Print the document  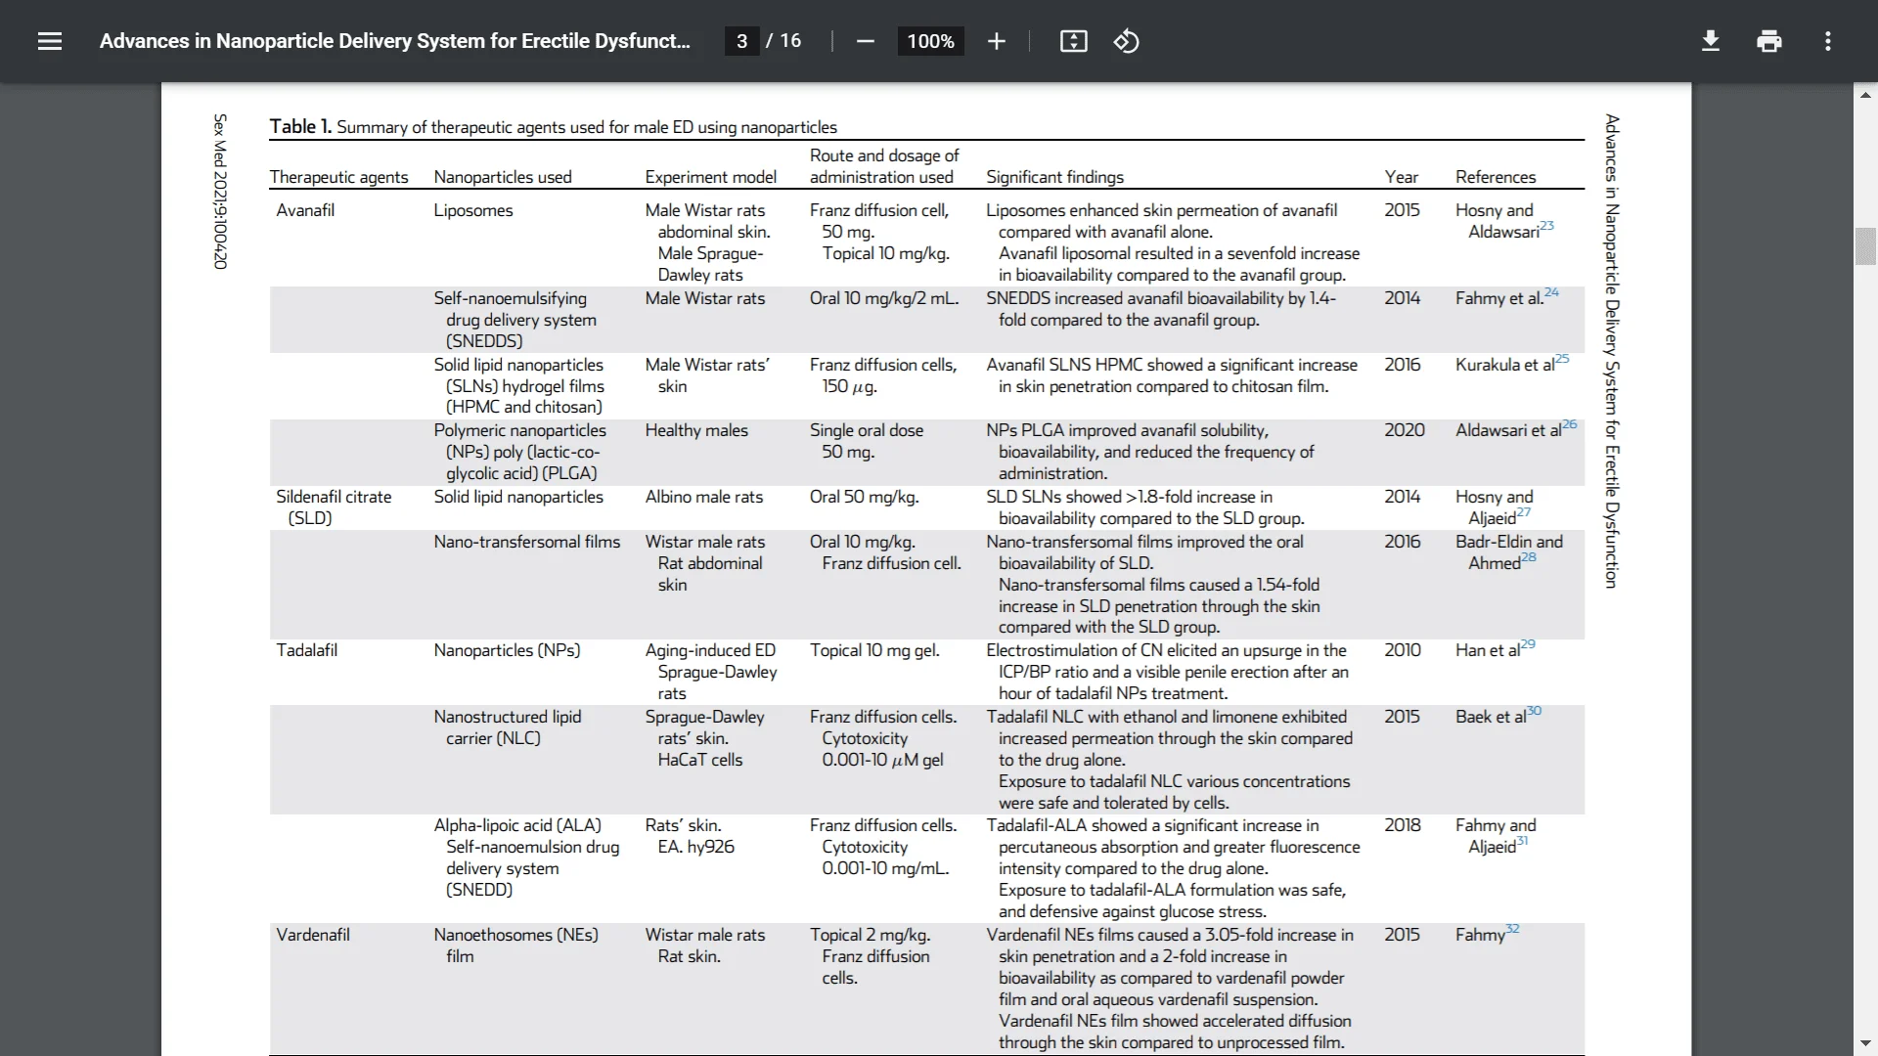pyautogui.click(x=1768, y=41)
